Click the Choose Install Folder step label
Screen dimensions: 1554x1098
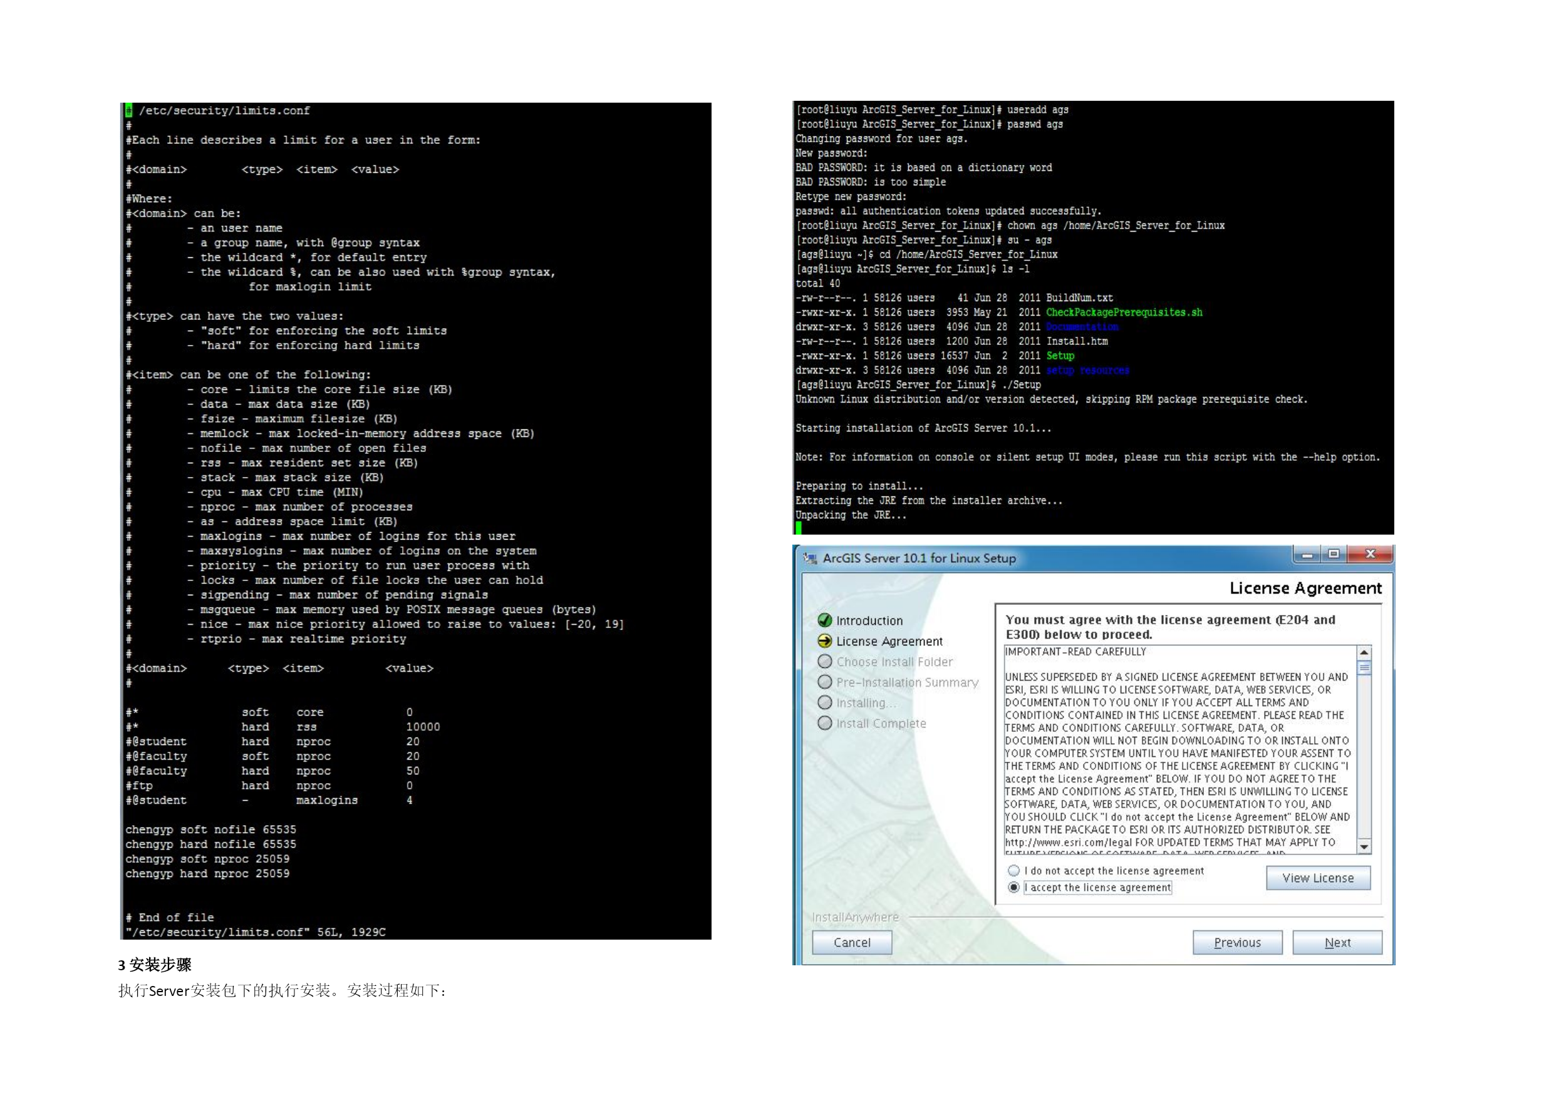(x=894, y=662)
